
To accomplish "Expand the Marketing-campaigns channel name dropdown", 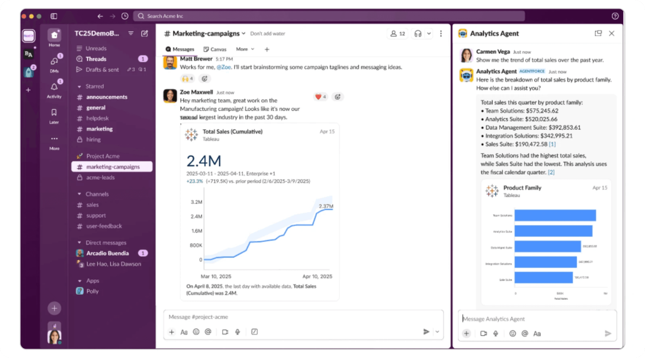I will [x=243, y=34].
